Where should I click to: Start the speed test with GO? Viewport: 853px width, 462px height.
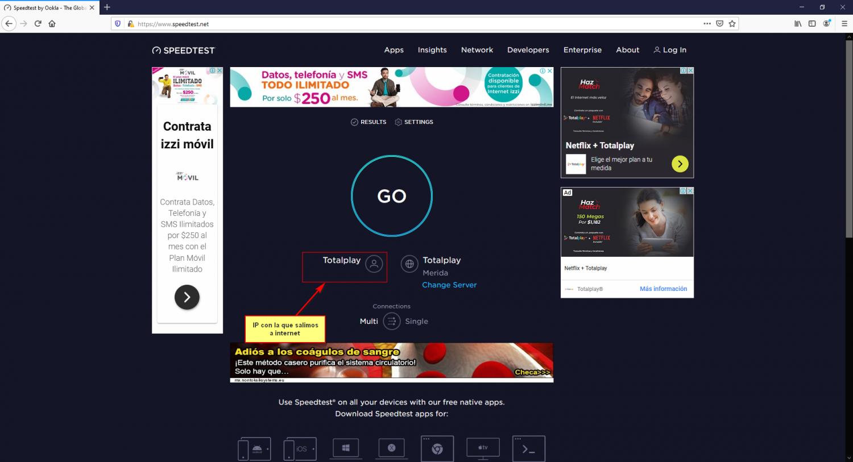click(392, 196)
